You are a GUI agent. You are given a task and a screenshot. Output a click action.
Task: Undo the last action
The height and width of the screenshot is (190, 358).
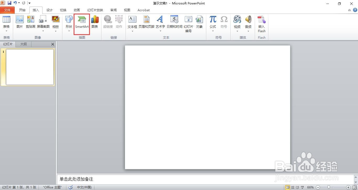[x=15, y=3]
